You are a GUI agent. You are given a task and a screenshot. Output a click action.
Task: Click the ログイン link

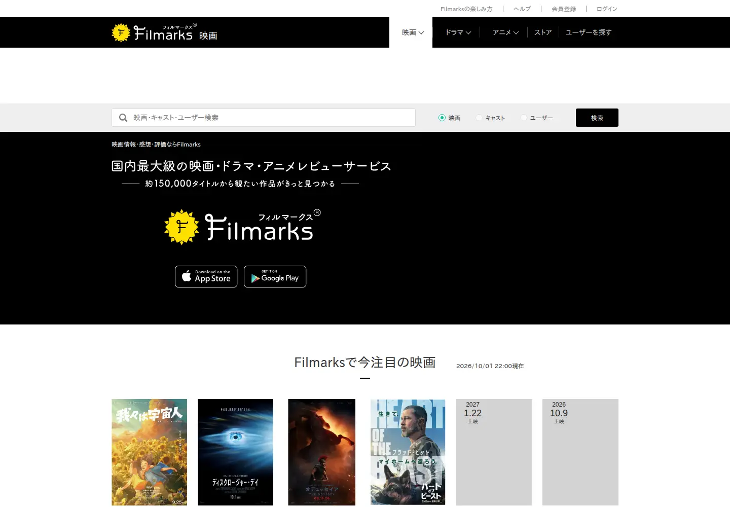(x=607, y=9)
